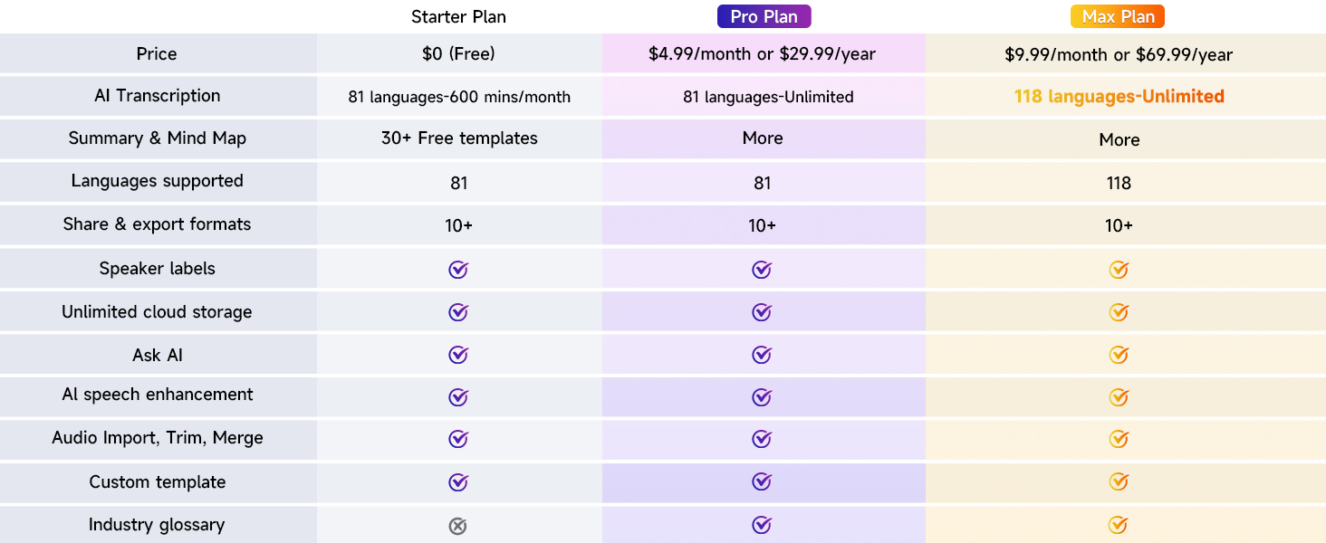Click Pro Plan Unlimited cloud storage checkmark
The width and height of the screenshot is (1326, 543).
click(x=762, y=312)
